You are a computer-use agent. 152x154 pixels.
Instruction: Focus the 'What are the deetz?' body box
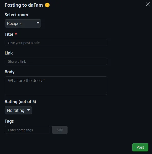56,86
